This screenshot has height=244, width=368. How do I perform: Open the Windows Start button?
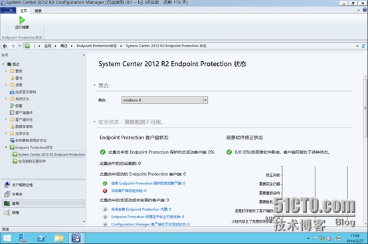click(7, 239)
